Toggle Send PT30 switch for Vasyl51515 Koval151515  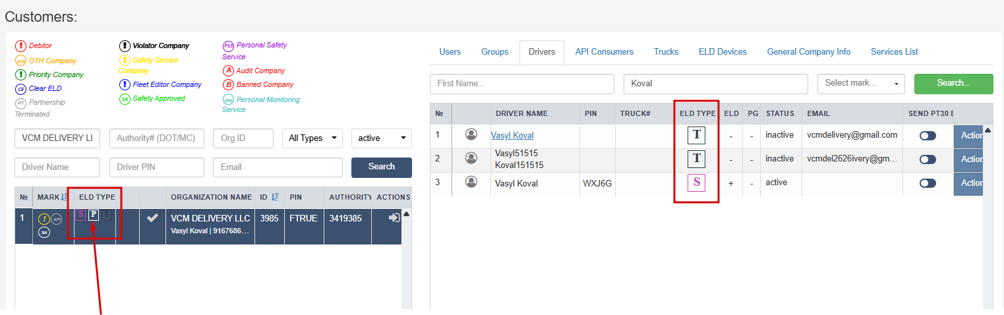(928, 159)
